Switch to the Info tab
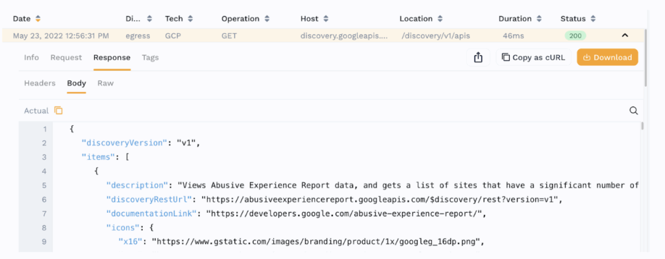 (31, 58)
